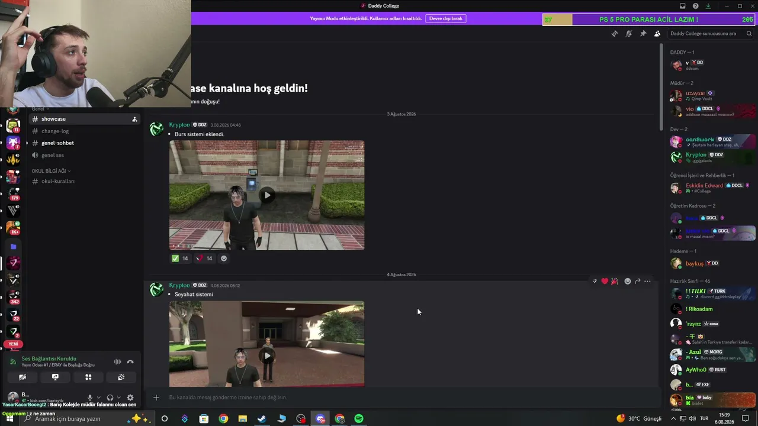Open more options for Seyahat sistemi message
This screenshot has width=758, height=426.
pos(647,281)
